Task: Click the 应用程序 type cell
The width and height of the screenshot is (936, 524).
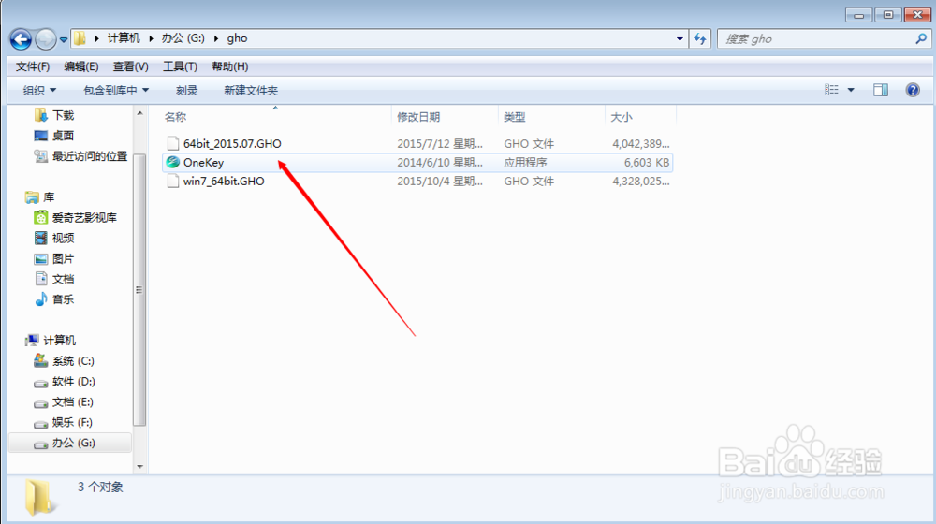Action: (x=525, y=162)
